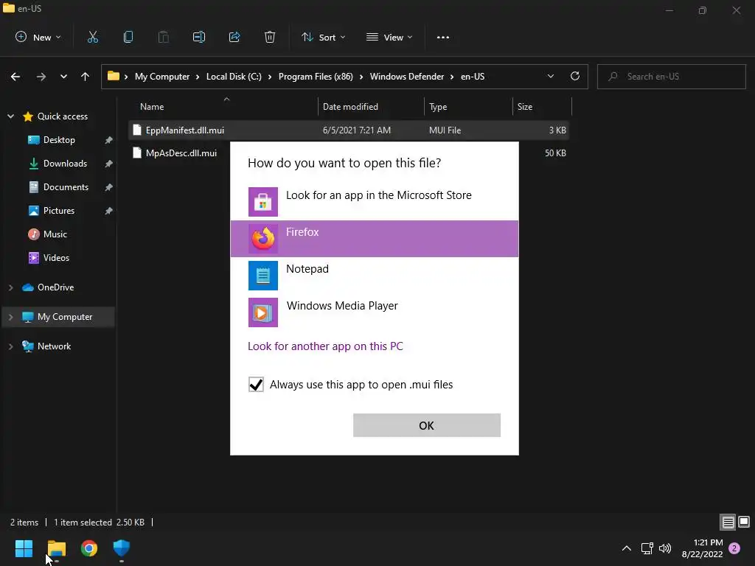
Task: Go back with the left arrow
Action: click(x=15, y=77)
